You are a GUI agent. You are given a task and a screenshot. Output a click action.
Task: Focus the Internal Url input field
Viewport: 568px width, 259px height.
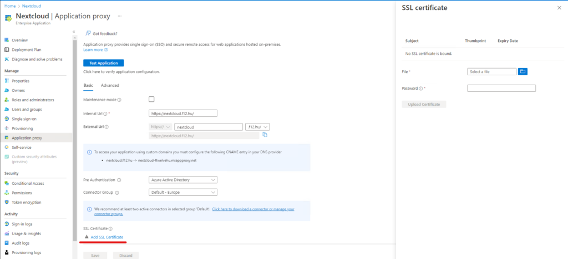click(183, 113)
